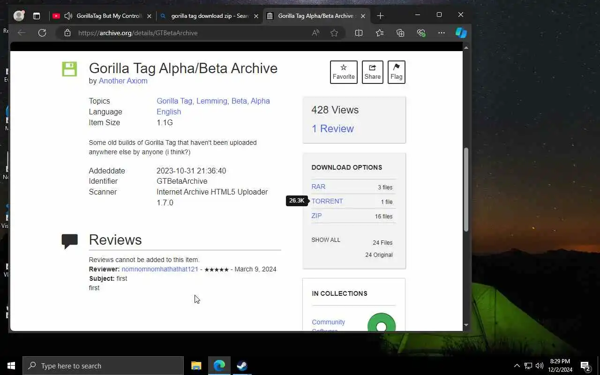Open the Another Axiom creator link

123,81
